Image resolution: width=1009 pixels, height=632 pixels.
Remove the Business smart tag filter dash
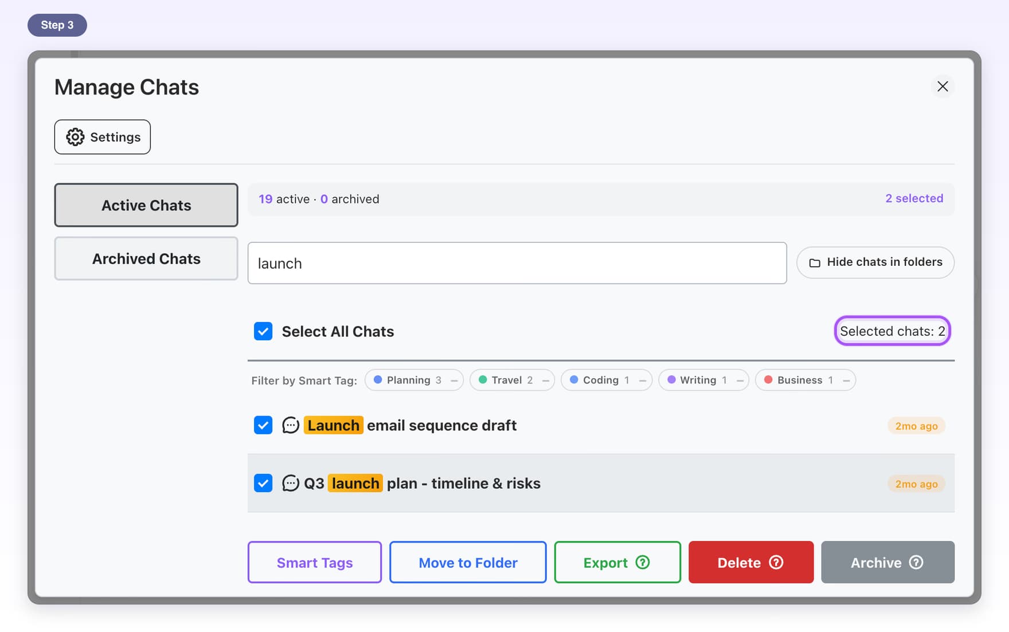(846, 380)
